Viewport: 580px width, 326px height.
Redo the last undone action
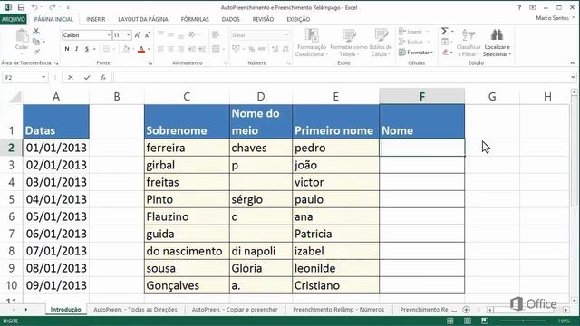[53, 7]
